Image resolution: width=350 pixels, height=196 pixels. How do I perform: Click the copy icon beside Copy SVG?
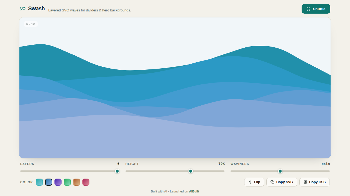(x=272, y=182)
